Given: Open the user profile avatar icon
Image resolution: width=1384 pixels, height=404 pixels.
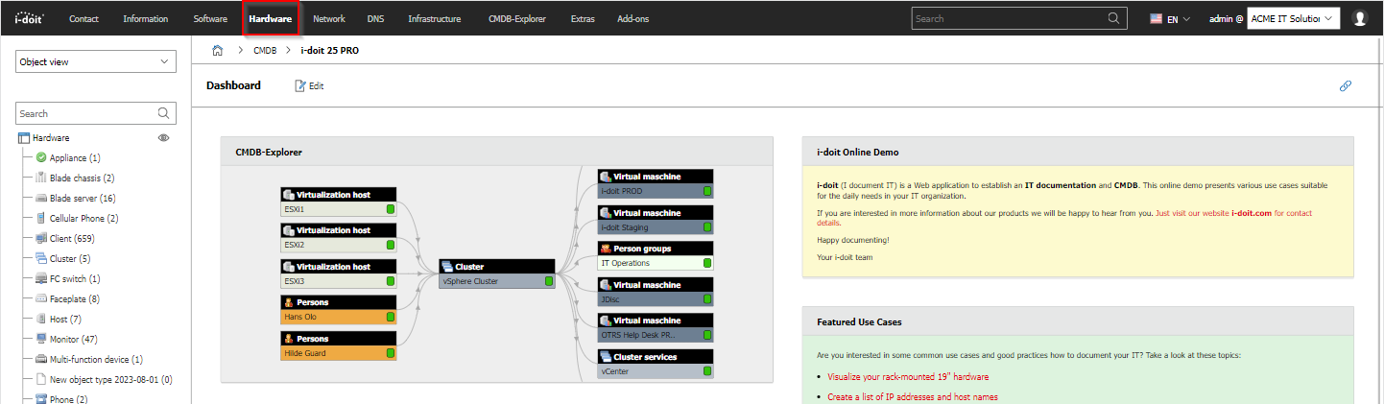Looking at the screenshot, I should click(x=1359, y=18).
